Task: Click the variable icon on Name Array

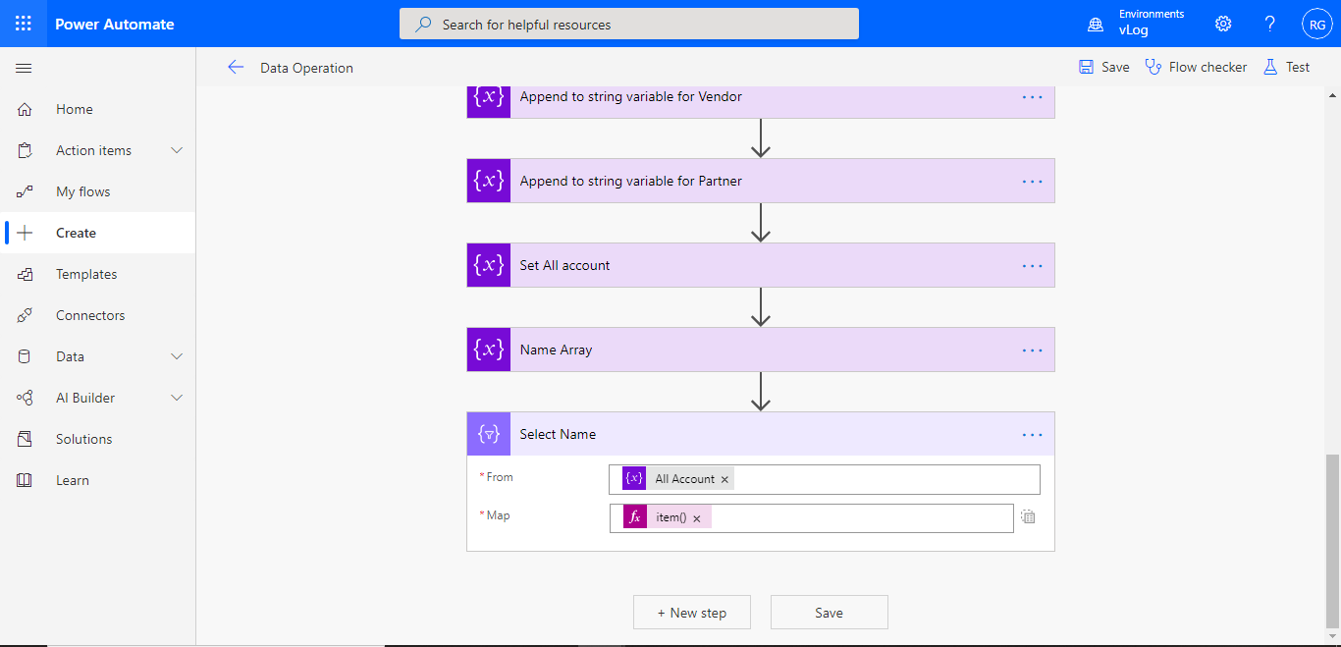Action: click(489, 350)
